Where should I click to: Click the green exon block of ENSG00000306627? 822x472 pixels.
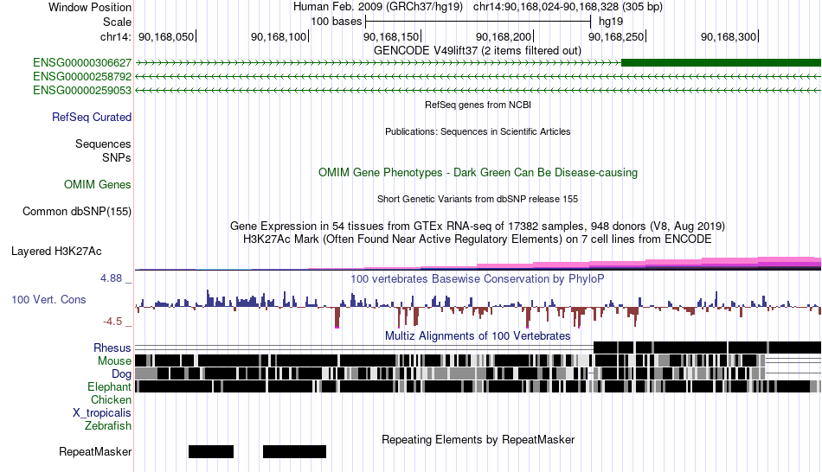pos(721,63)
